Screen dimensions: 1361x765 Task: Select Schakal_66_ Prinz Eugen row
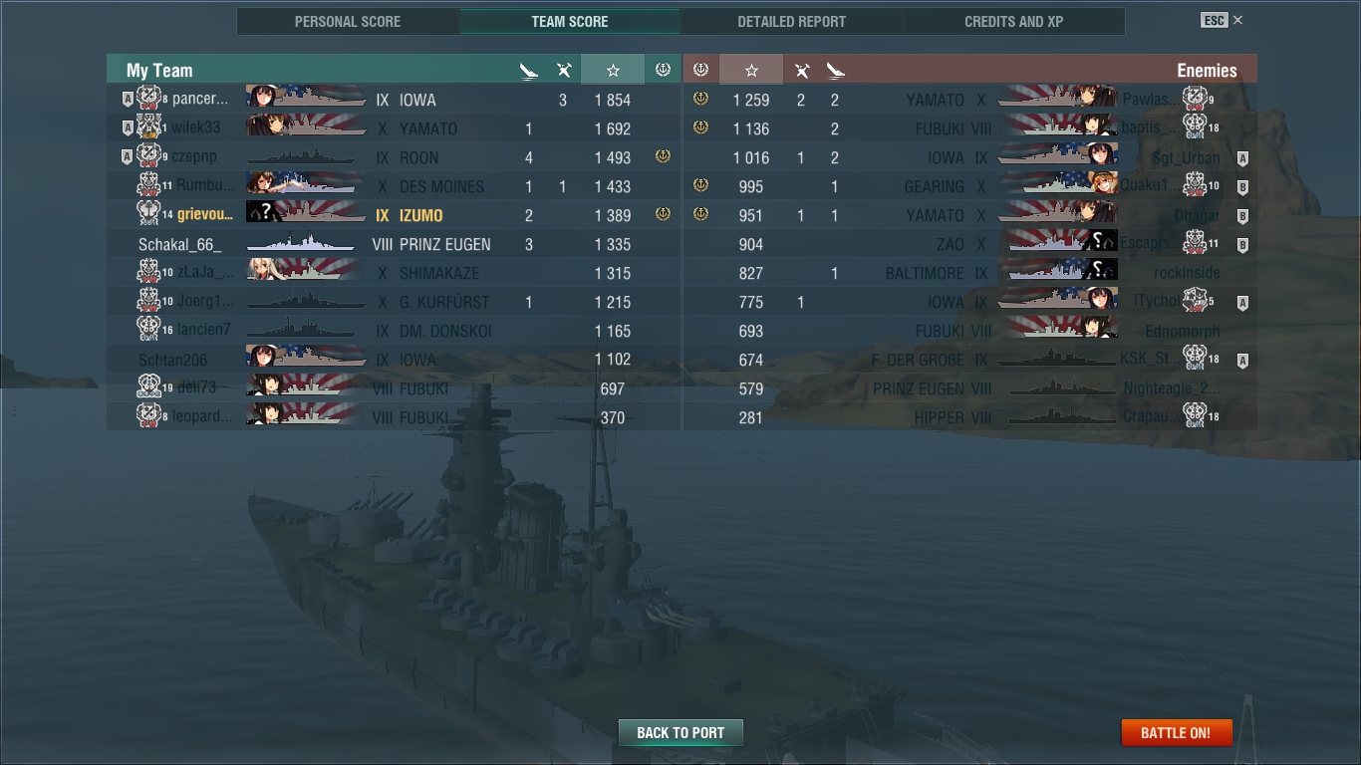coord(394,244)
